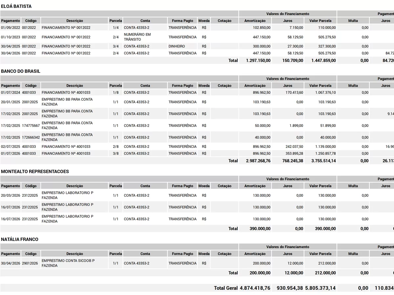Click amortization value 102.850,00
Image resolution: width=394 pixels, height=295 pixels.
(x=262, y=28)
